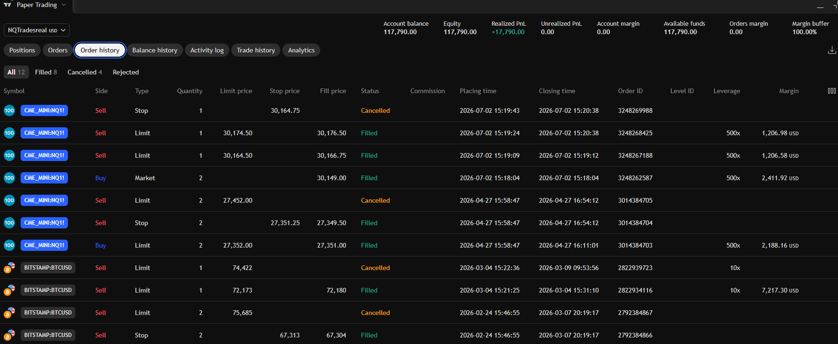Click Nasdaq 100 icon in order 3014384703 row
The height and width of the screenshot is (344, 838).
pos(9,245)
